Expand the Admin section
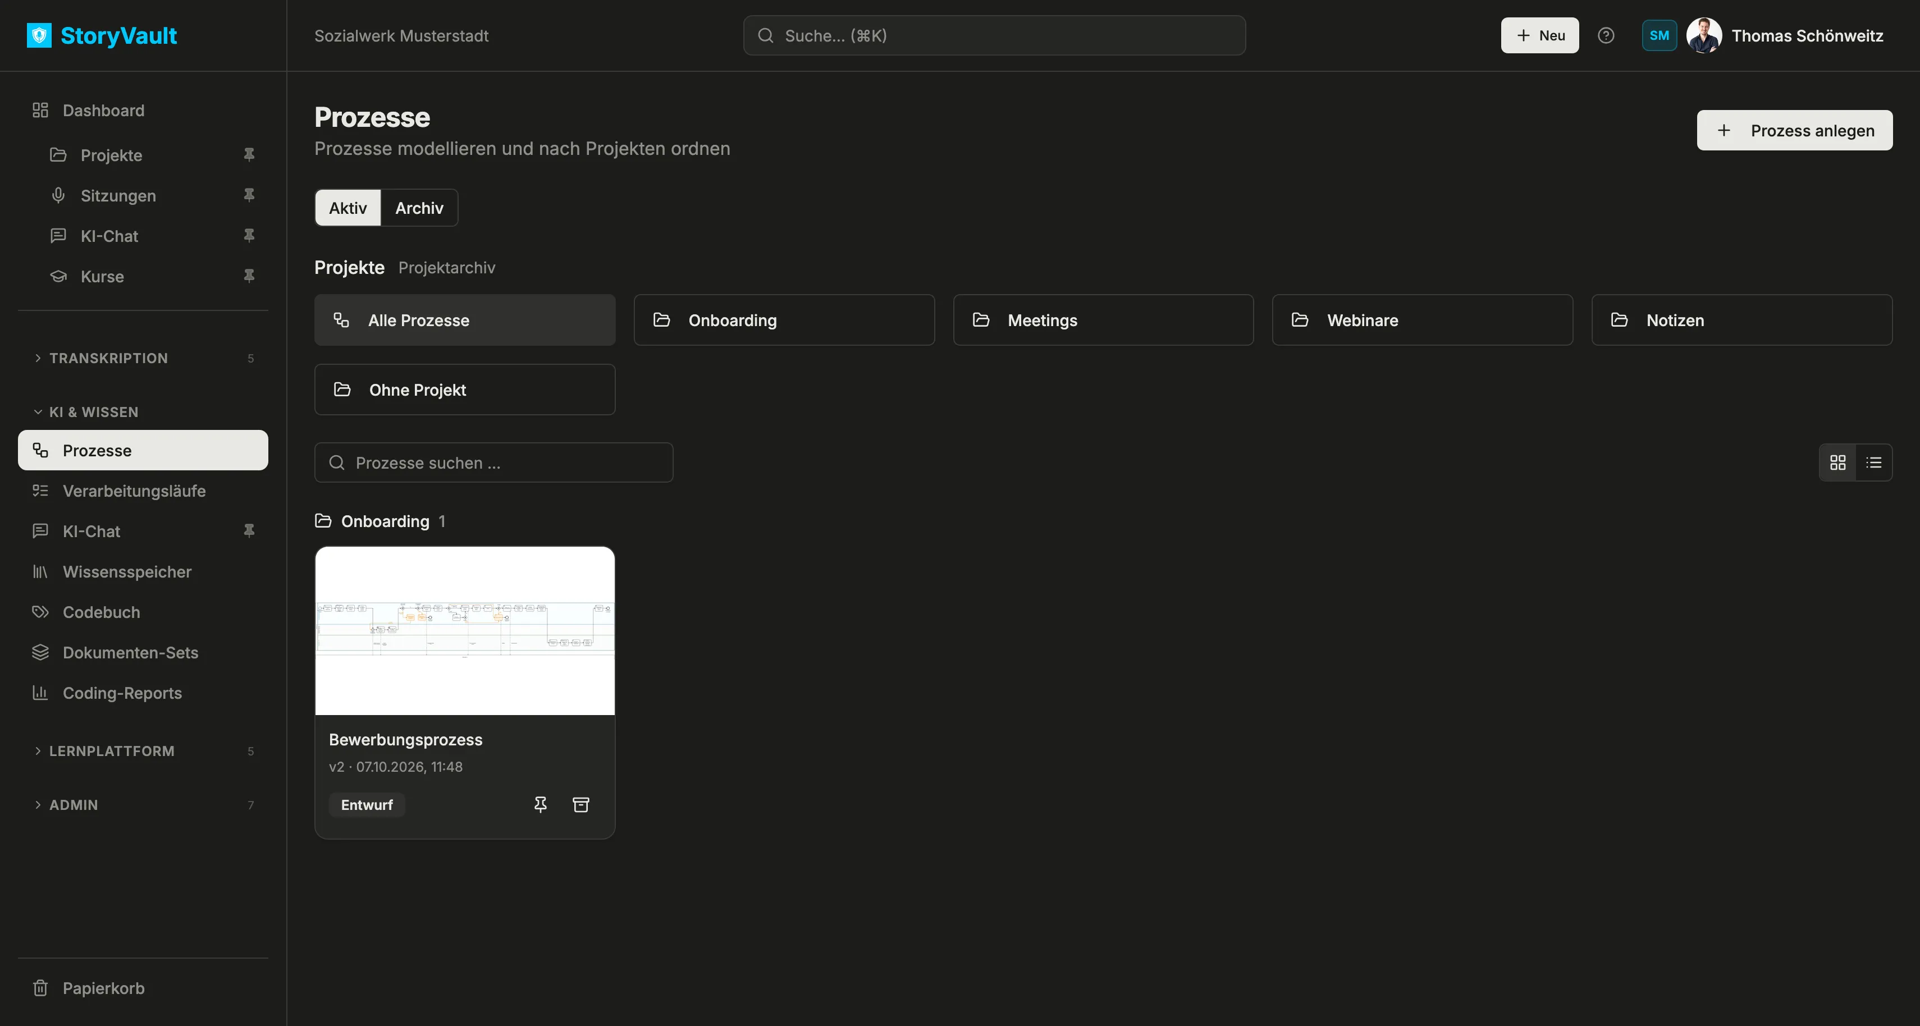The image size is (1920, 1026). pos(143,804)
